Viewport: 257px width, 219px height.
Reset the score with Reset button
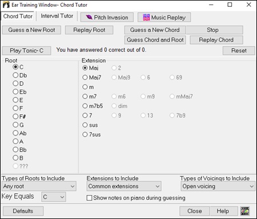239,50
